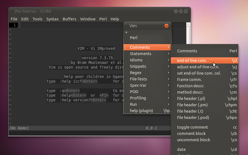248x155 pixels.
Task: Choose function descr. menu entry
Action: [204, 86]
